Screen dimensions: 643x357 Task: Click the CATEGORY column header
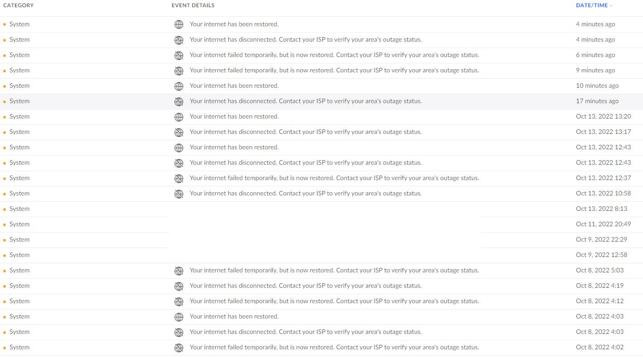[x=18, y=5]
